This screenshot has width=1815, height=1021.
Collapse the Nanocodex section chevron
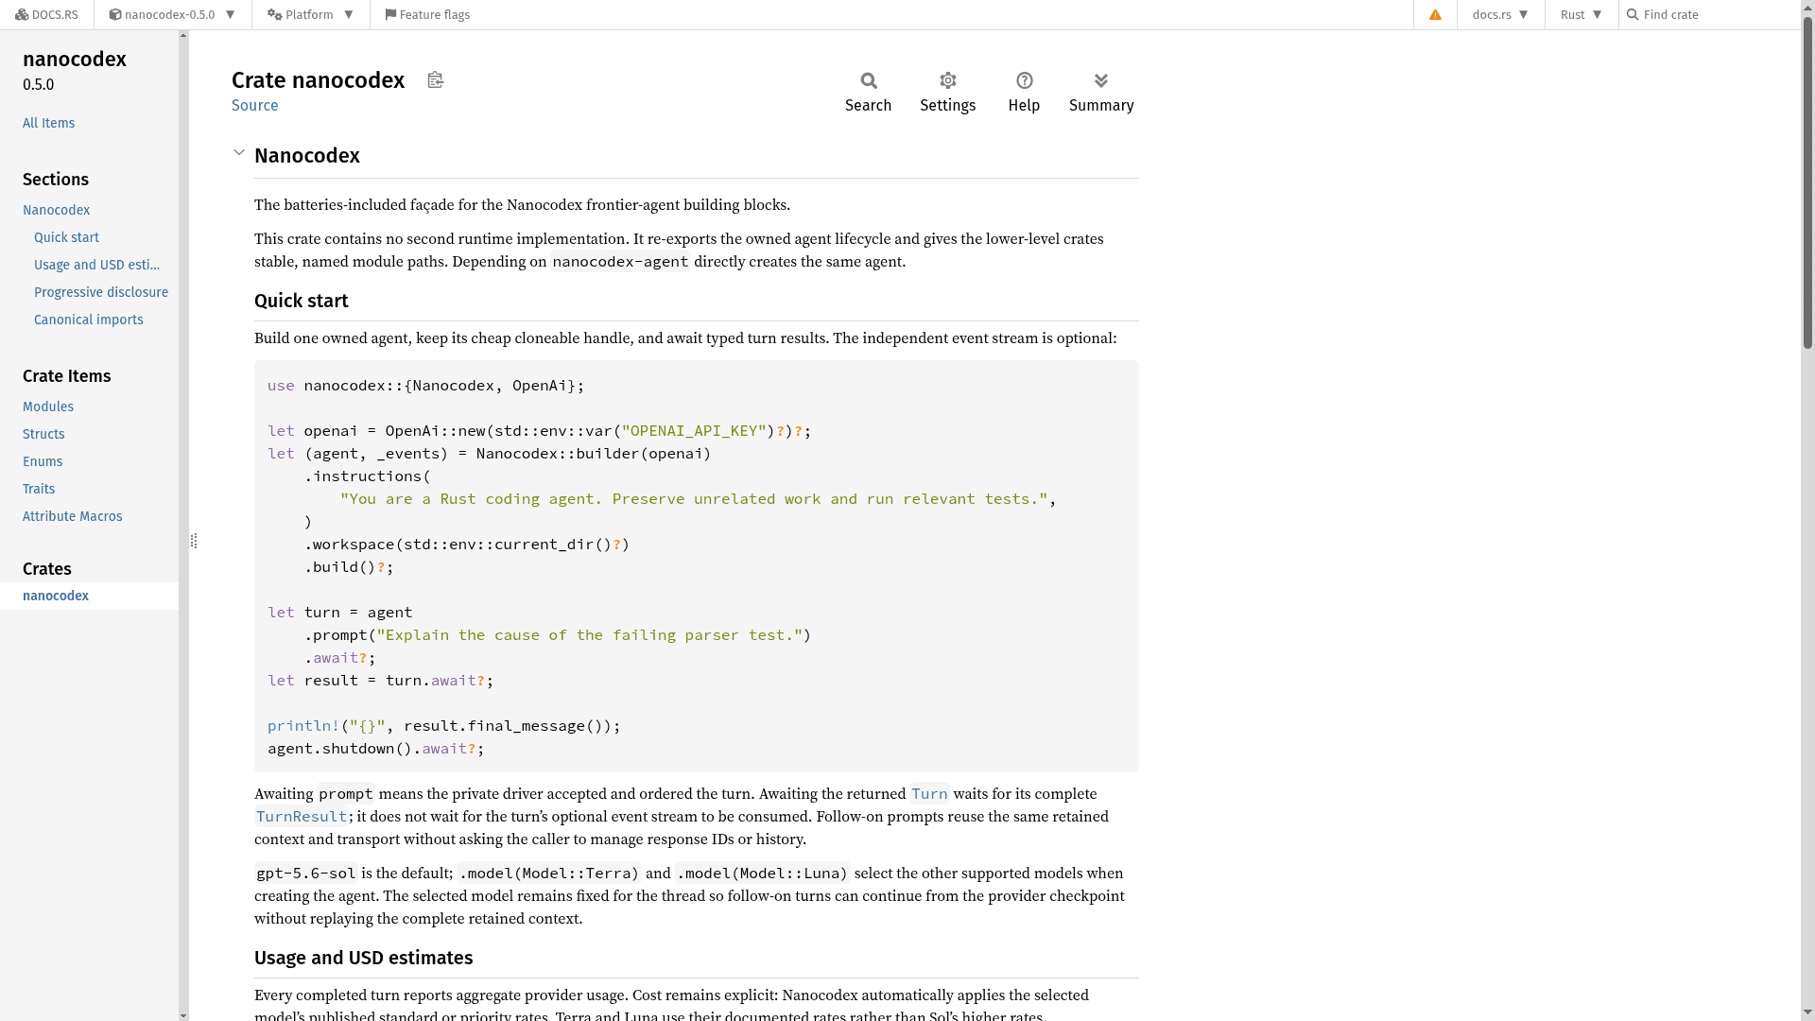tap(239, 152)
